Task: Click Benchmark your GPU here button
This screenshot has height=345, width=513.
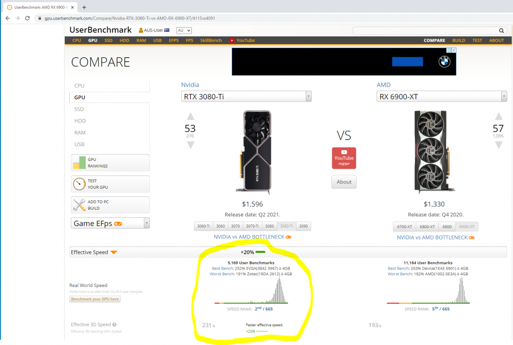Action: 95,299
